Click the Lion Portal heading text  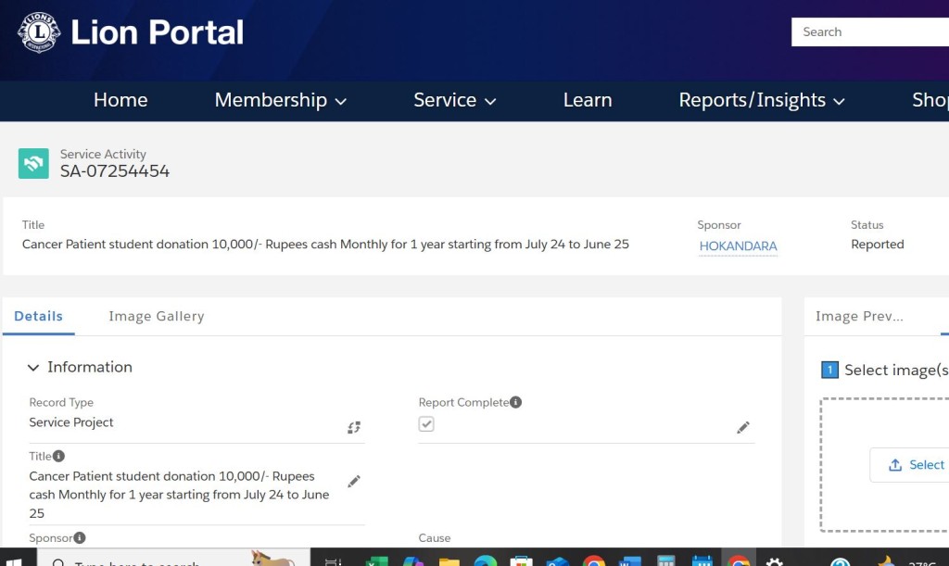click(x=157, y=32)
